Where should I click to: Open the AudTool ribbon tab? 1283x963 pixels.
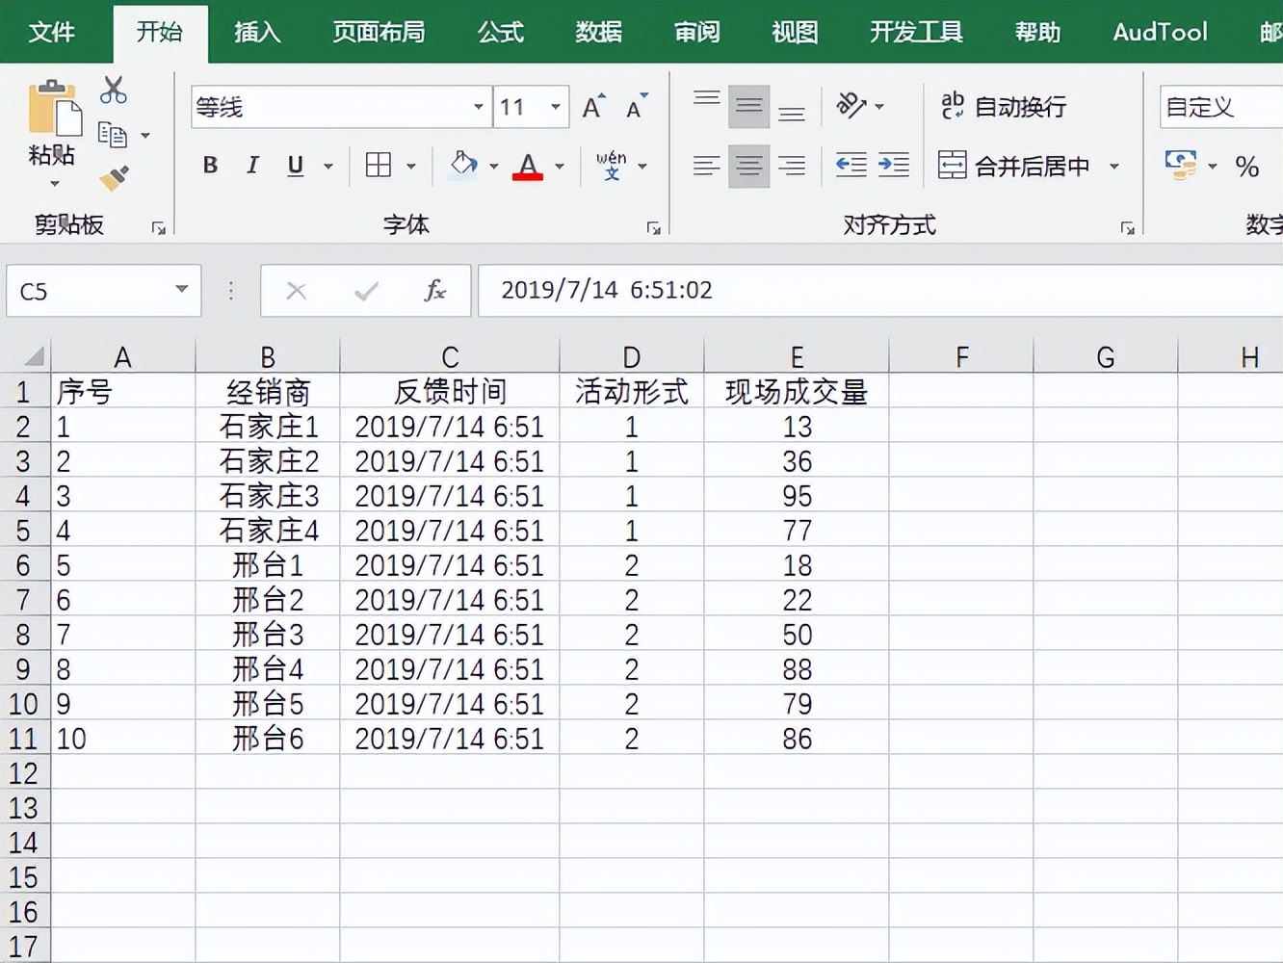pos(1159,32)
